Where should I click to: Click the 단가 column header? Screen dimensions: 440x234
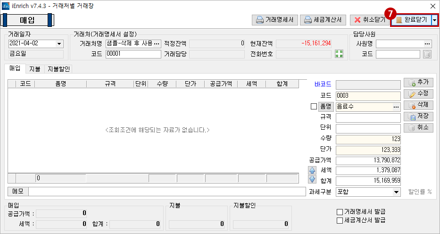191,84
